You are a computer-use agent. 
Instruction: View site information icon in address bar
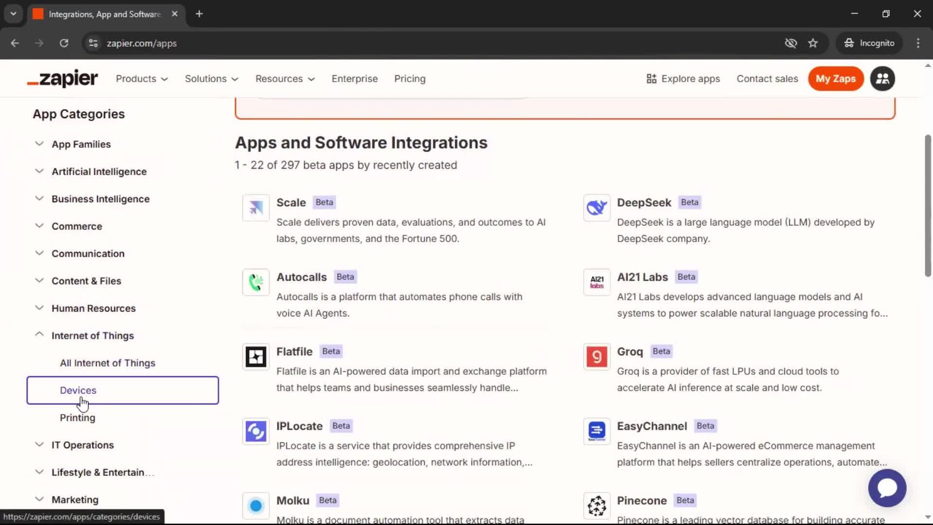[93, 43]
